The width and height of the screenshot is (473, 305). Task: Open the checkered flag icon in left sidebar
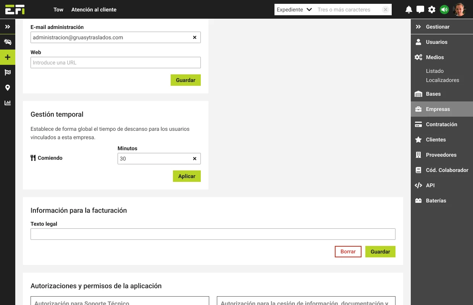(8, 72)
